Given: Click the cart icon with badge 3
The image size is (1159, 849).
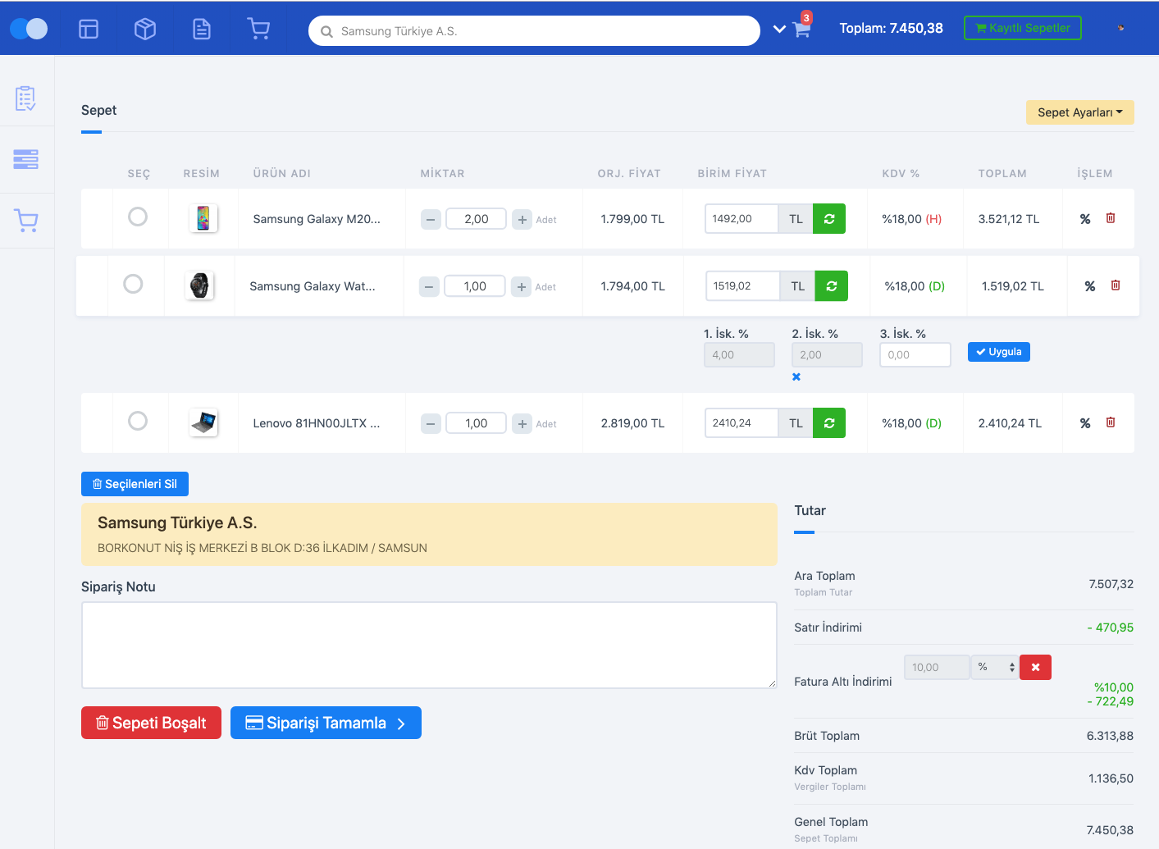Looking at the screenshot, I should (x=802, y=29).
